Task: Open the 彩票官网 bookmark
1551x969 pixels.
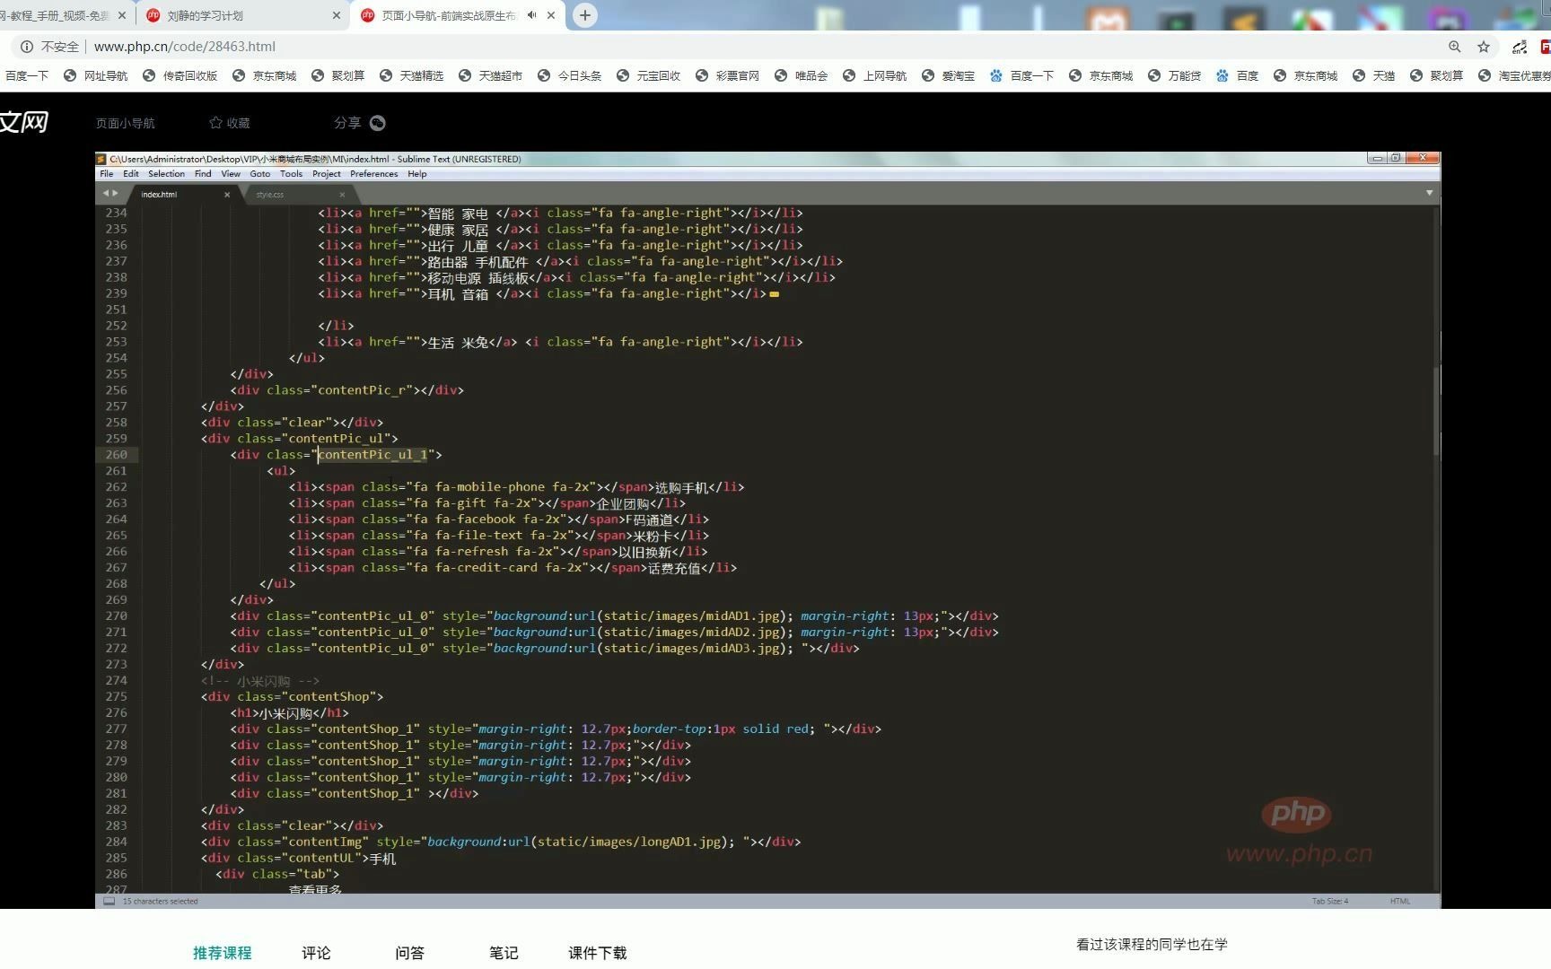Action: click(727, 76)
